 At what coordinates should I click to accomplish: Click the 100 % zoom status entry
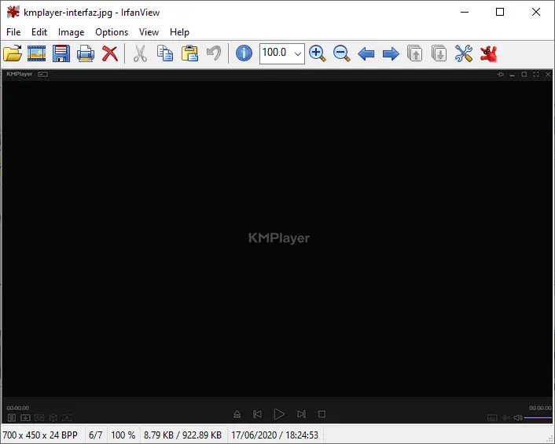[123, 435]
